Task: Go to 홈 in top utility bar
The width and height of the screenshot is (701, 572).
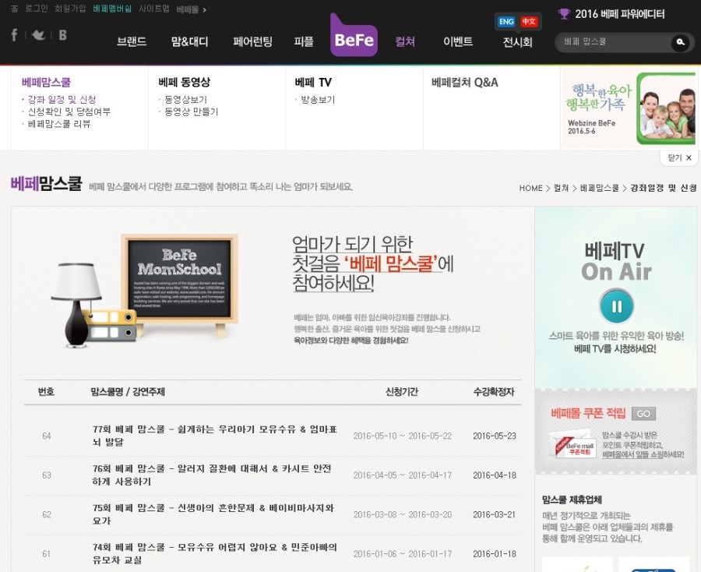Action: [14, 9]
